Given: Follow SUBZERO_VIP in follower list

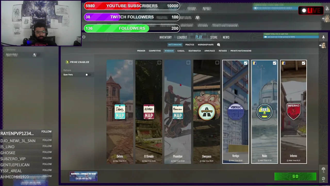Looking at the screenshot, I should tap(47, 158).
